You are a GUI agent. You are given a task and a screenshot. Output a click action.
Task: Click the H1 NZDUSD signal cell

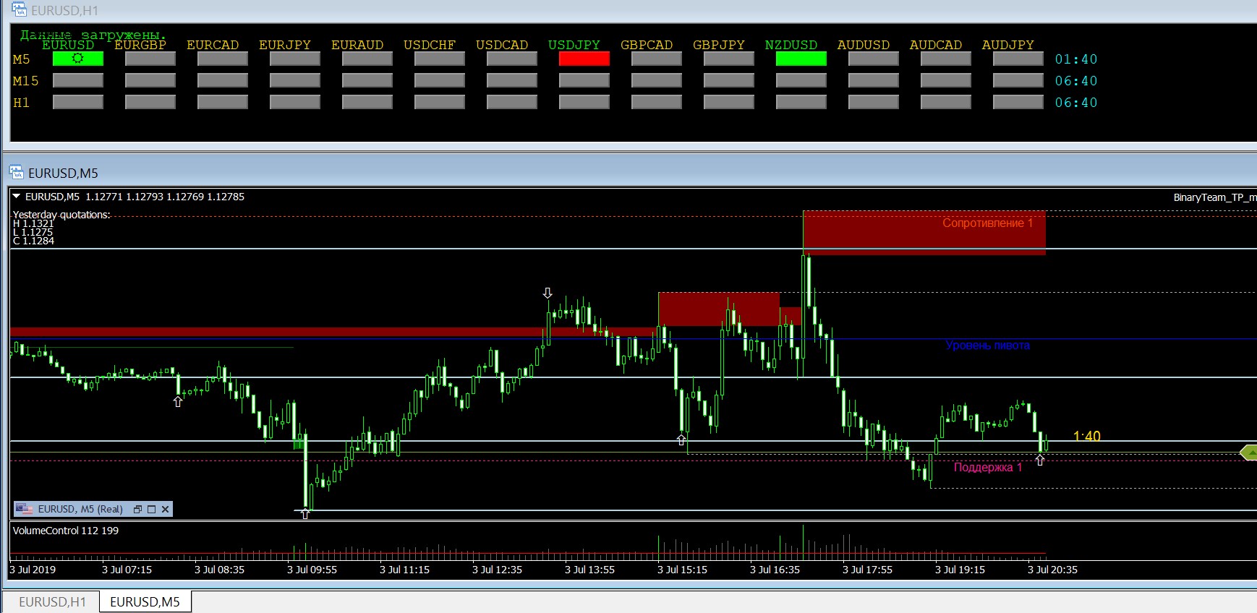[801, 102]
